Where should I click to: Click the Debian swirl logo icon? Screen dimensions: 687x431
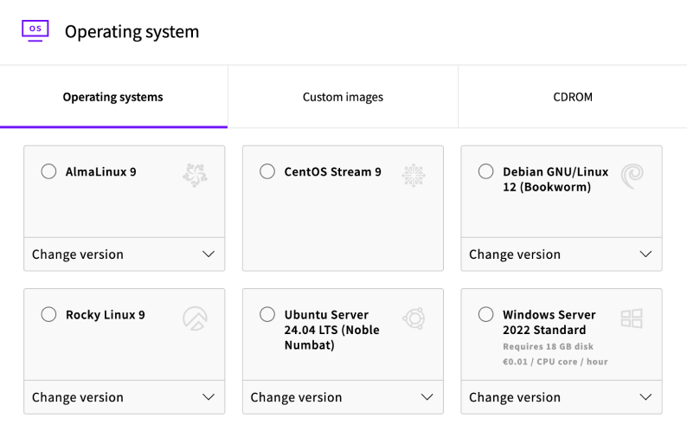coord(632,175)
